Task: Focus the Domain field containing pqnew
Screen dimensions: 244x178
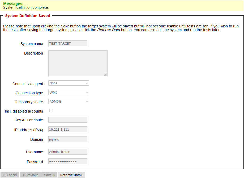Action: [68, 139]
